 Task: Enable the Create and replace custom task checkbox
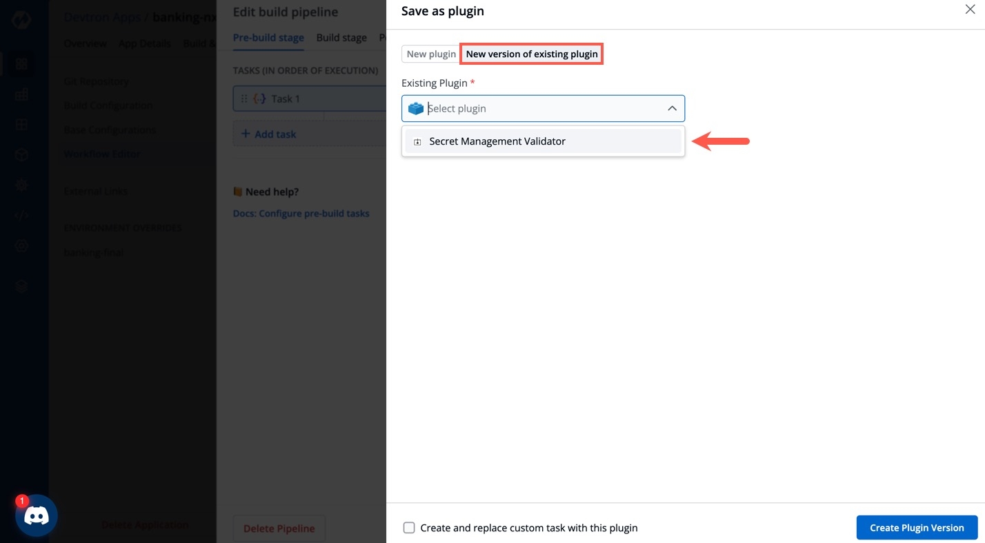pos(409,528)
